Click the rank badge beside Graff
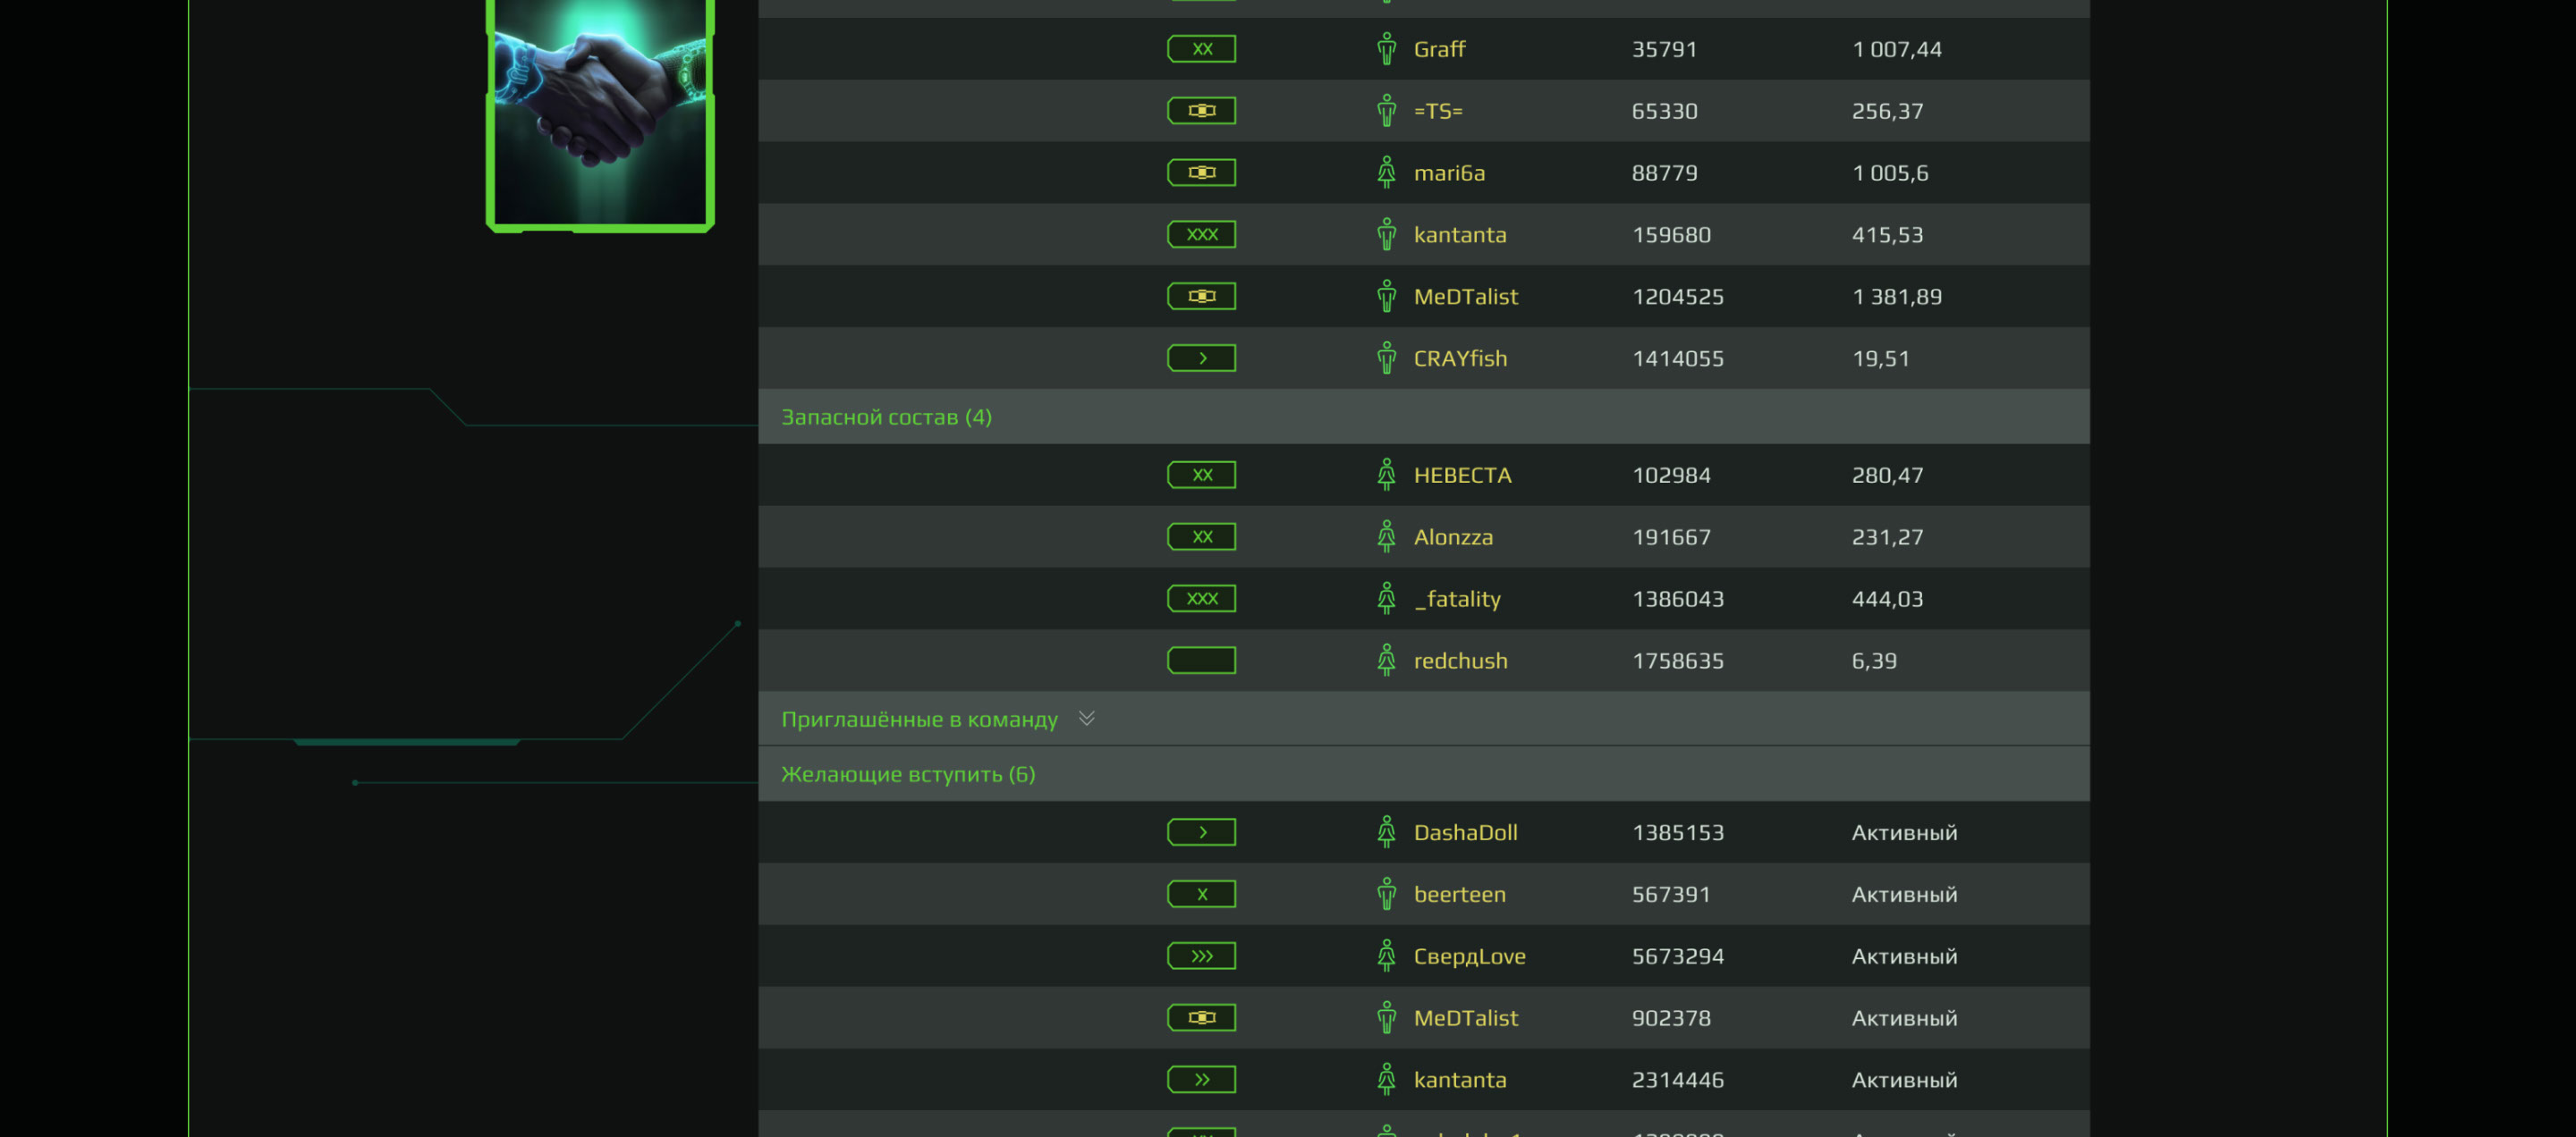The width and height of the screenshot is (2576, 1137). point(1201,49)
